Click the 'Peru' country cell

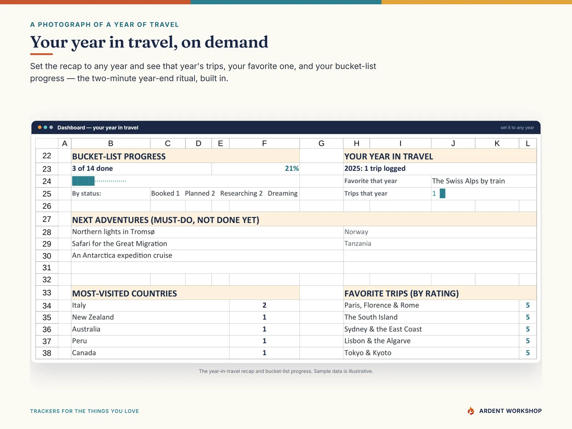pyautogui.click(x=150, y=341)
